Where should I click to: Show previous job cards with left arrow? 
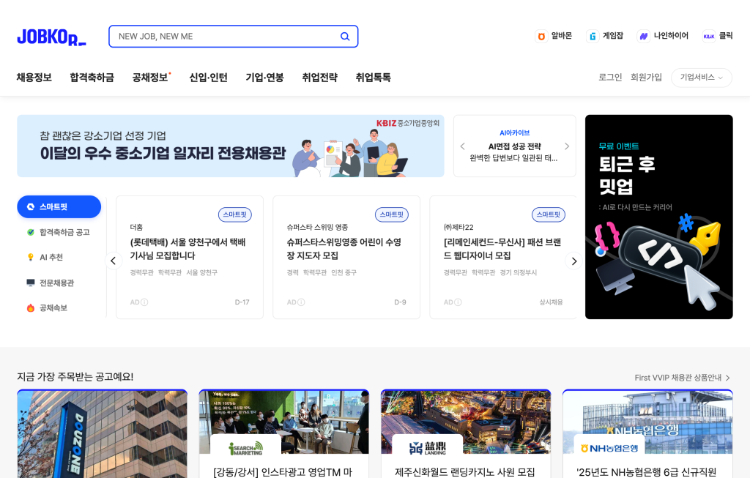click(x=113, y=261)
